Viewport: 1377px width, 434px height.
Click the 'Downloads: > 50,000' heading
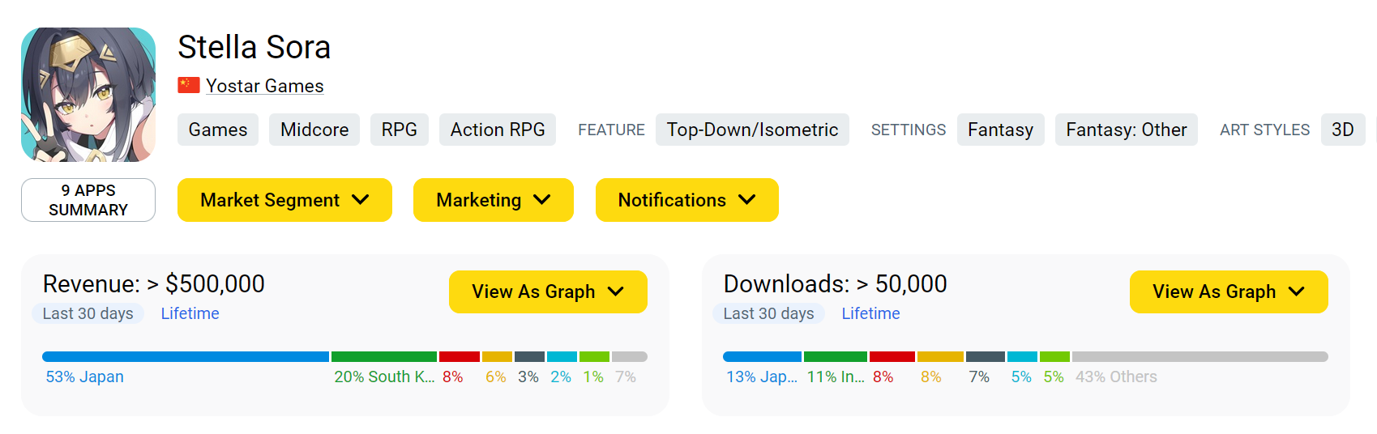coord(836,283)
